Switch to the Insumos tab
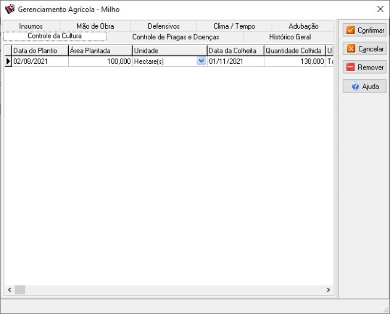This screenshot has height=314, width=390. (31, 26)
